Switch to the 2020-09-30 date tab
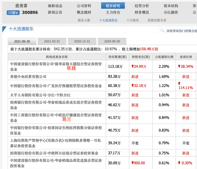 [x=112, y=41]
